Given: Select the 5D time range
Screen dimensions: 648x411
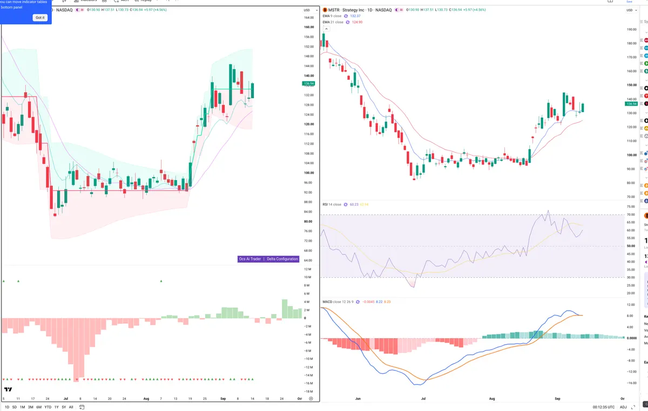Looking at the screenshot, I should pyautogui.click(x=15, y=407).
